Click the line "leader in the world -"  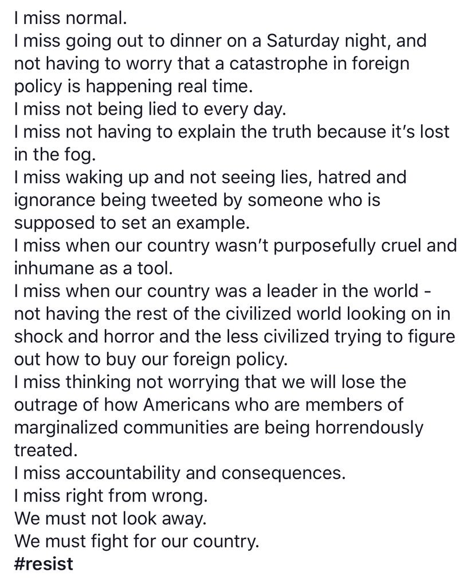pyautogui.click(x=226, y=291)
